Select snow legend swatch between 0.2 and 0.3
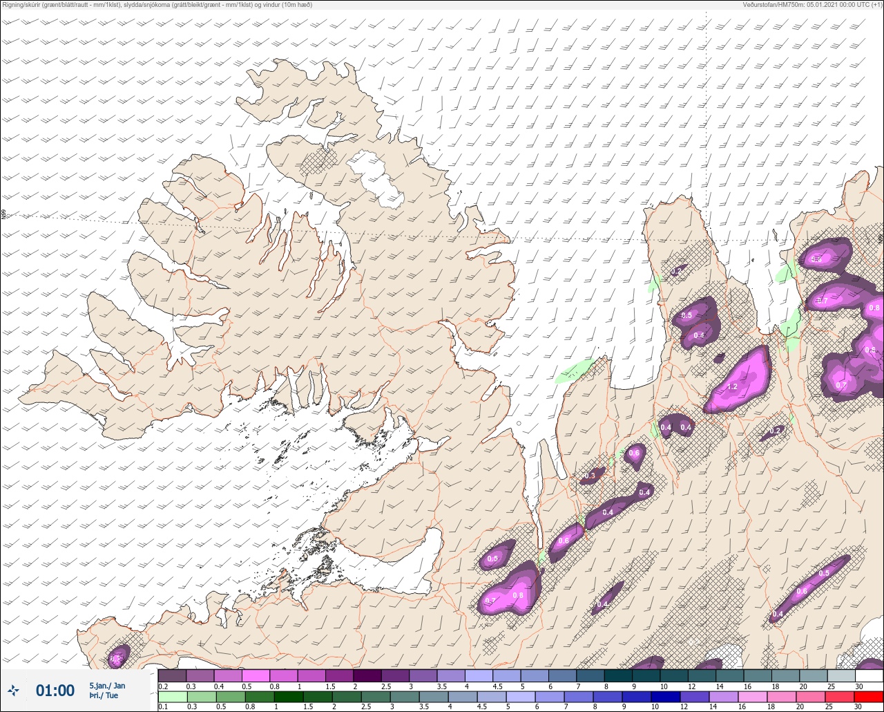 172,675
